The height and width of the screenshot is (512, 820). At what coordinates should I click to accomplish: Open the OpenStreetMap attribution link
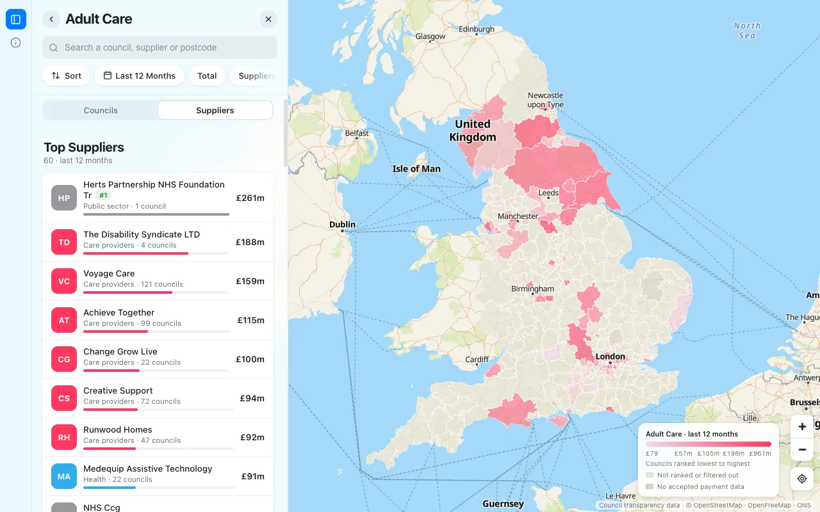(716, 506)
